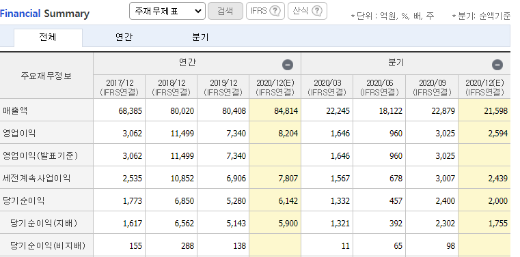
Task: Click the 21,598 estimated quarterly sales
Action: click(x=495, y=111)
